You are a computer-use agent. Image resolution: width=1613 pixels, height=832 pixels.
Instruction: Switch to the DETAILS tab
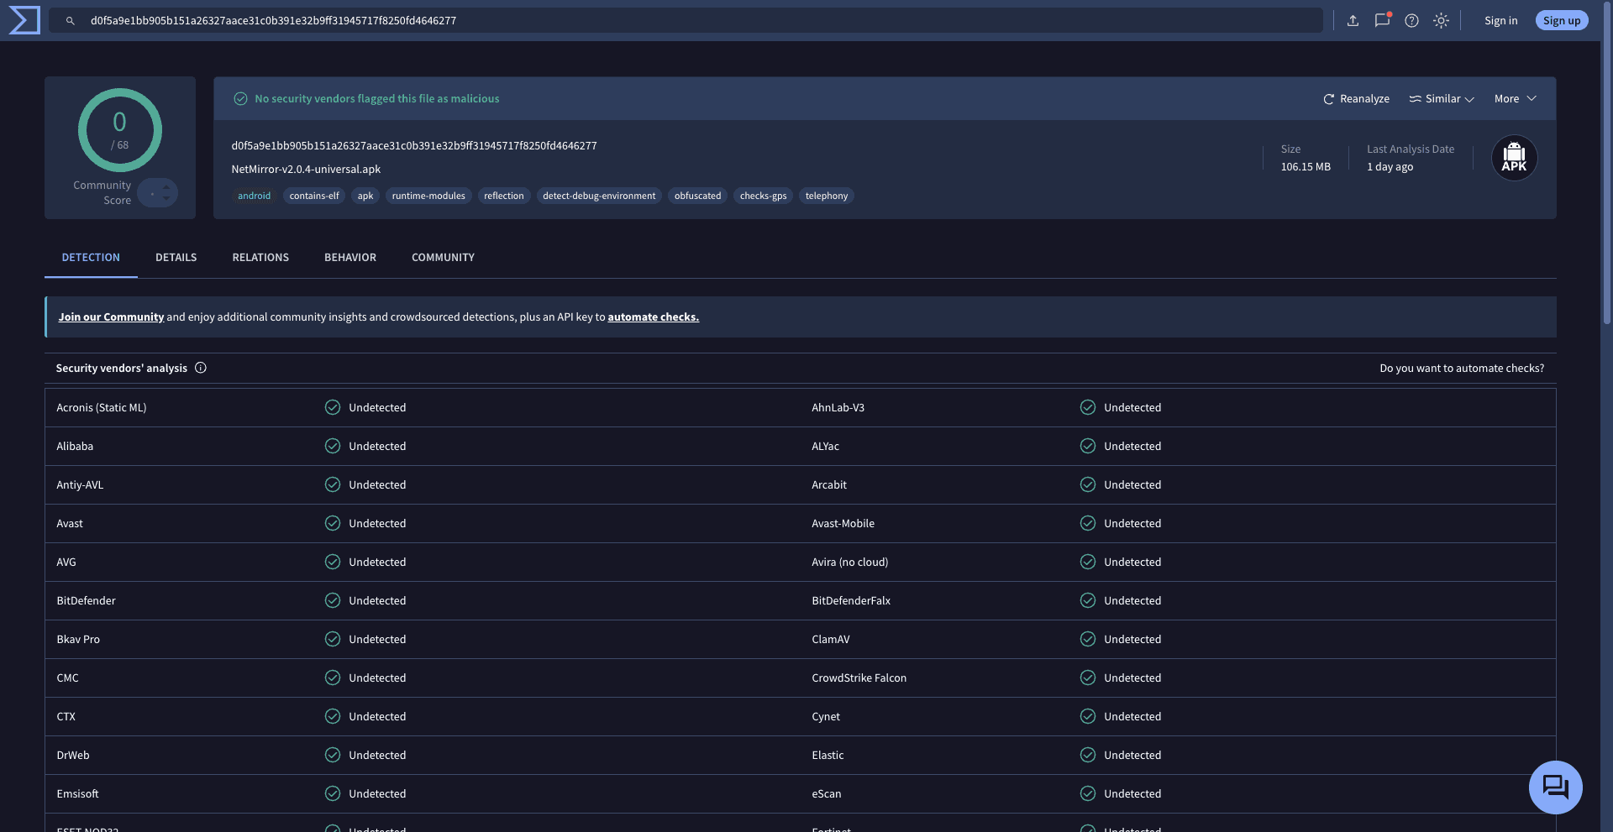coord(176,258)
